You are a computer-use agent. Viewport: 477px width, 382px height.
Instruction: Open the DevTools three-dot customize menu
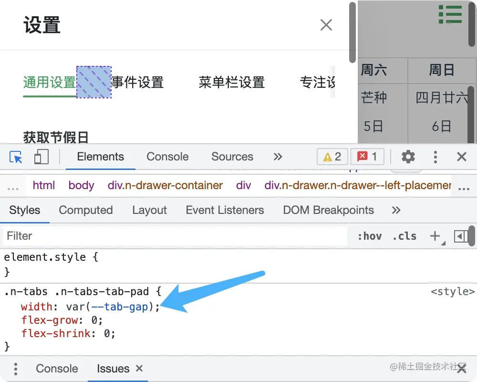436,157
